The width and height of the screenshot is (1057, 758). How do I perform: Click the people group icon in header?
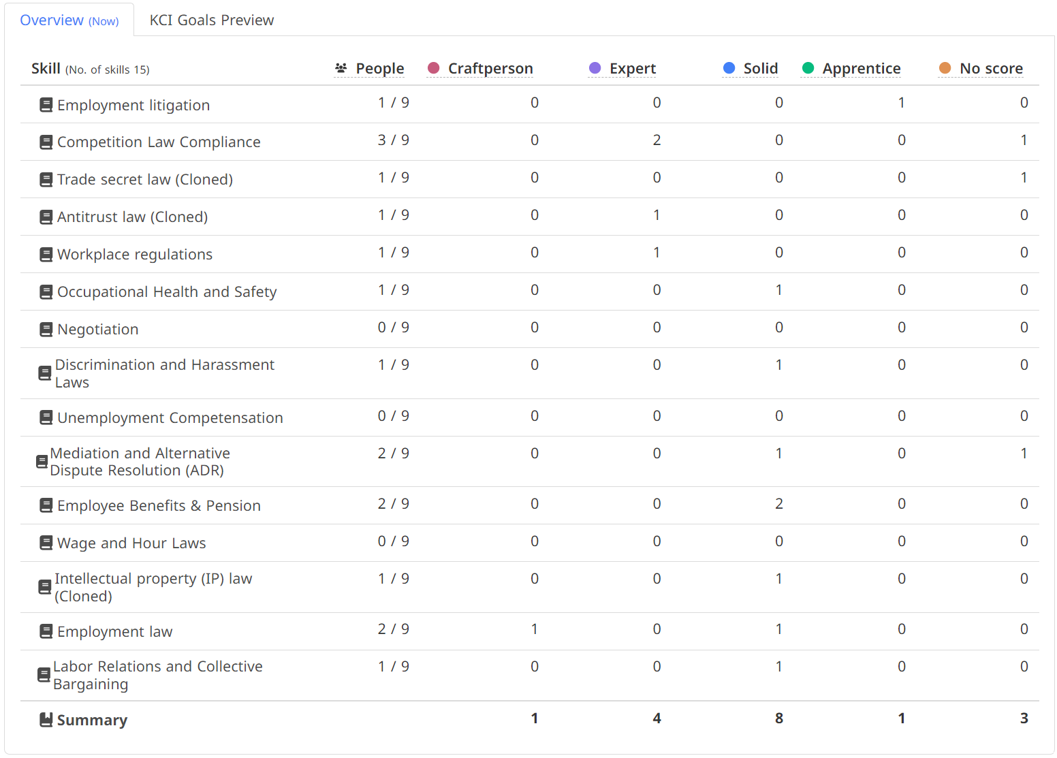pyautogui.click(x=341, y=68)
